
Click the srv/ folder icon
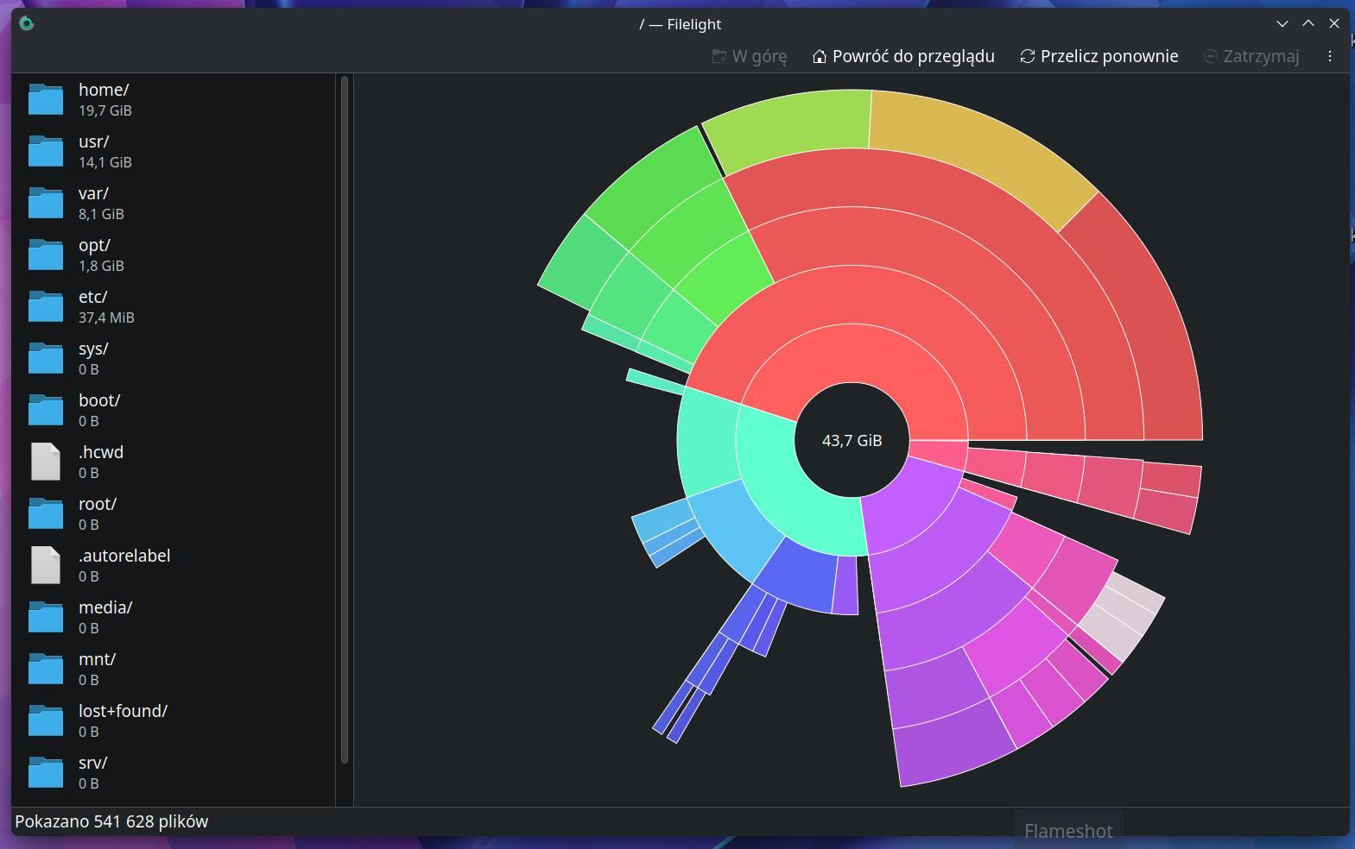click(46, 772)
